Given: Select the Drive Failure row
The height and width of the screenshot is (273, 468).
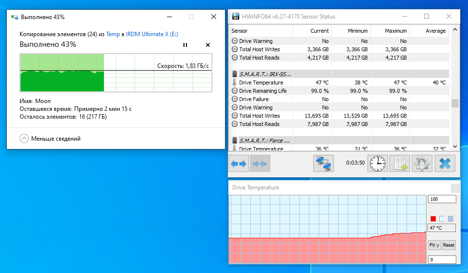Looking at the screenshot, I should coord(339,99).
